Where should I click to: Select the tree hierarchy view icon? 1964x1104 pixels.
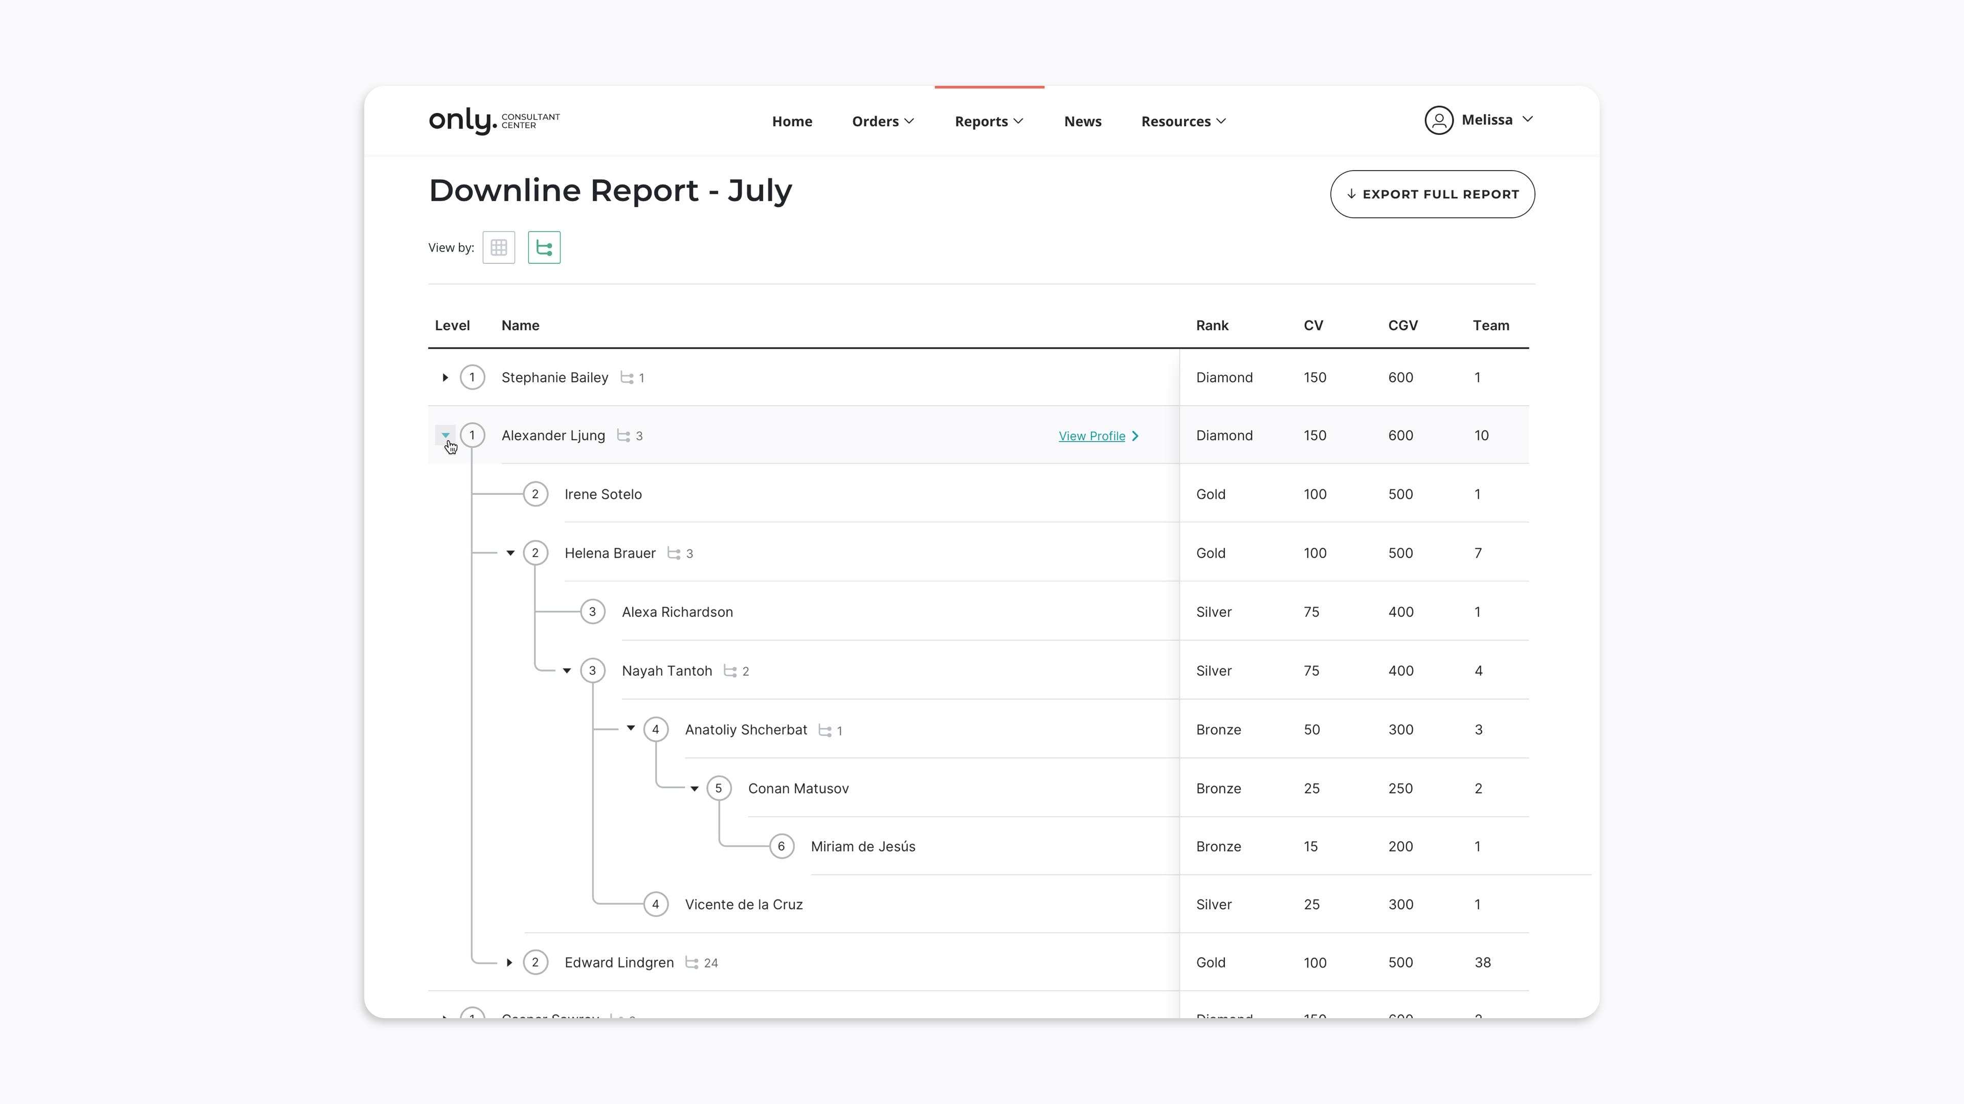coord(544,247)
